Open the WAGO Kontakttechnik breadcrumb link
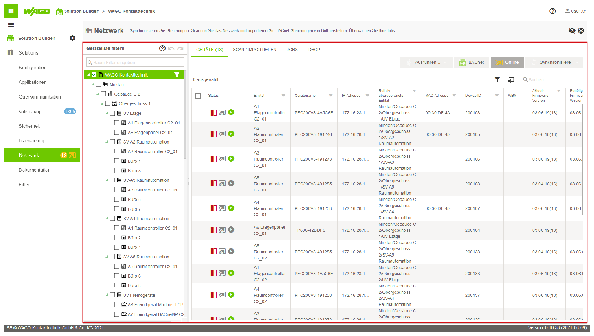 pos(131,11)
